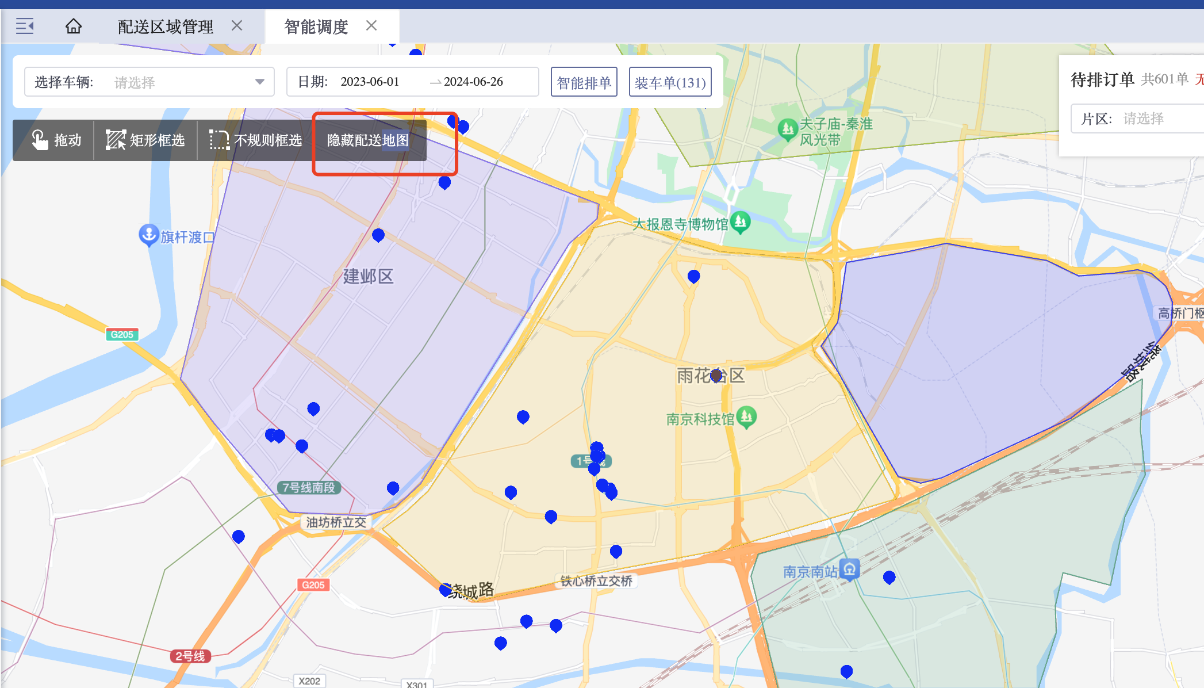Select the drag (拖动) hand tool
This screenshot has height=688, width=1204.
coord(56,140)
